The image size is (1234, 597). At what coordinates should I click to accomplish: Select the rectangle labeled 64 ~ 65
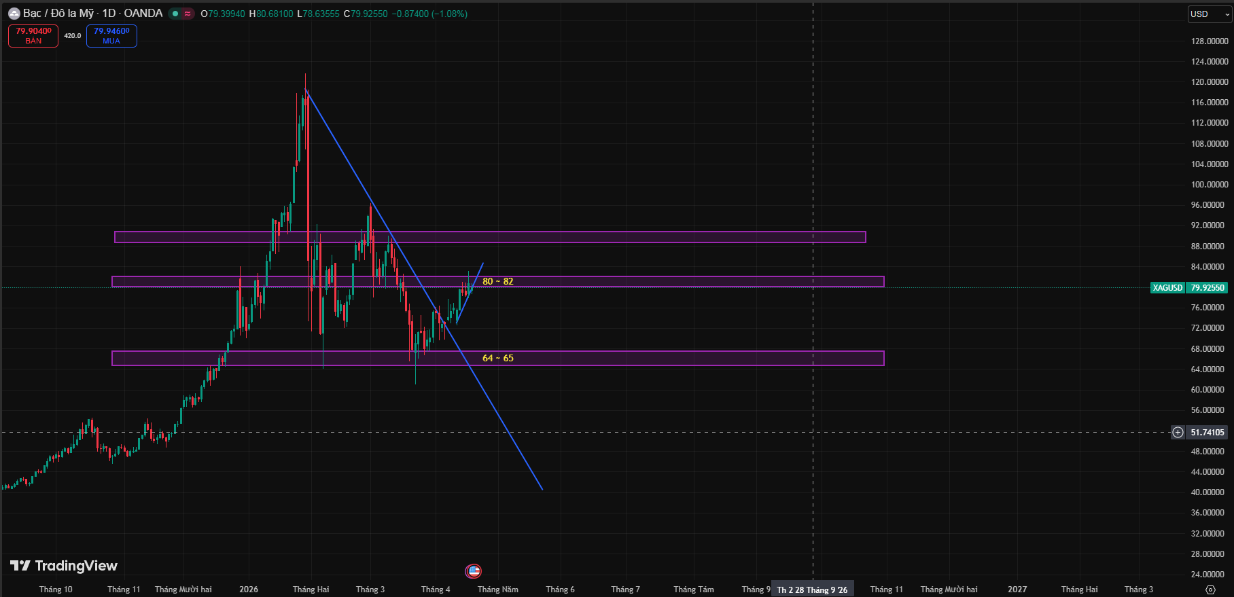[x=498, y=358]
